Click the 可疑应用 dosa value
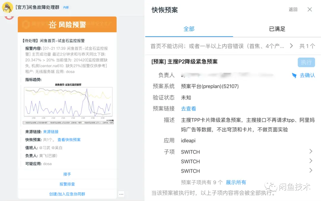The width and height of the screenshot is (321, 201). (x=47, y=164)
